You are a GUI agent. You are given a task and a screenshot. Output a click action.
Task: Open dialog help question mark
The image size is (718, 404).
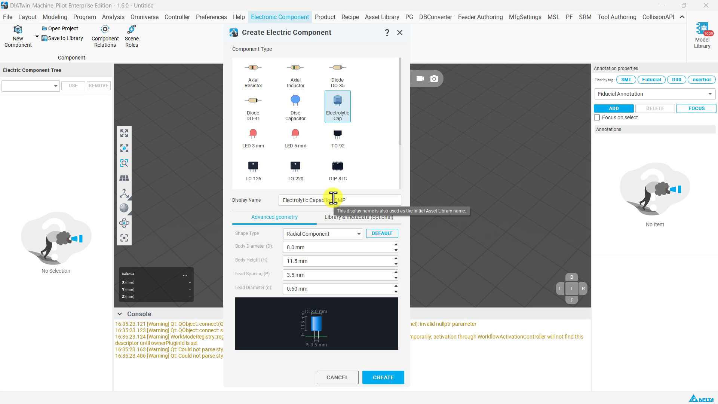click(x=387, y=33)
